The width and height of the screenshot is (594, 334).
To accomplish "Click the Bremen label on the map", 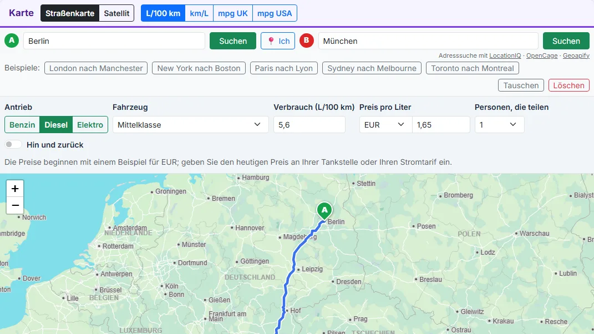I will click(223, 198).
